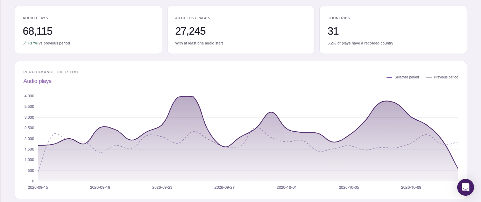Click the 500 y-axis label
Image resolution: width=481 pixels, height=202 pixels.
31,170
